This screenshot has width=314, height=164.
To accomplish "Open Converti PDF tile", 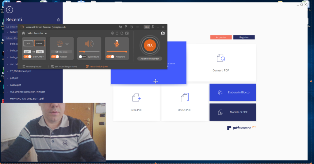I will point(222,63).
